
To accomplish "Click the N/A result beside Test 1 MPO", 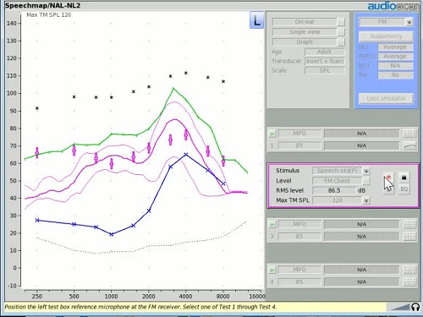I will tap(362, 134).
